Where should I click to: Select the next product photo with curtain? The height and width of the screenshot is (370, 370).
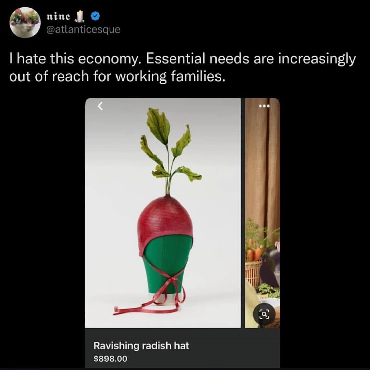262,212
